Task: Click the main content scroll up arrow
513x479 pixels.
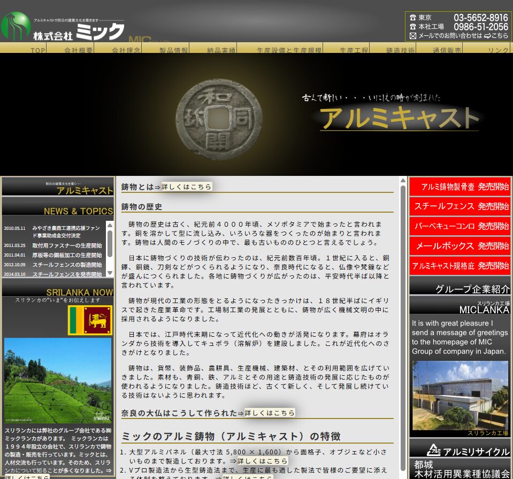Action: coord(403,181)
